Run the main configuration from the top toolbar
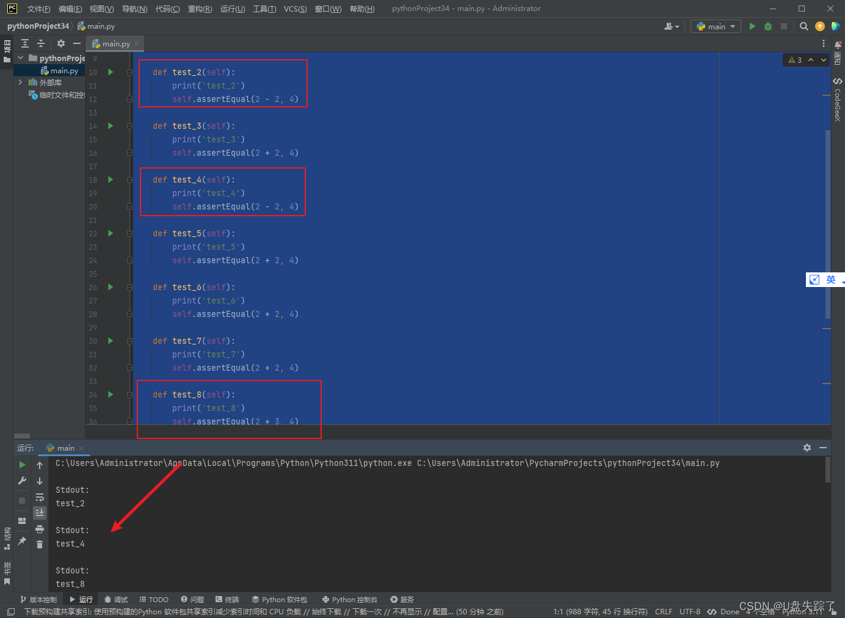Image resolution: width=845 pixels, height=618 pixels. coord(752,26)
